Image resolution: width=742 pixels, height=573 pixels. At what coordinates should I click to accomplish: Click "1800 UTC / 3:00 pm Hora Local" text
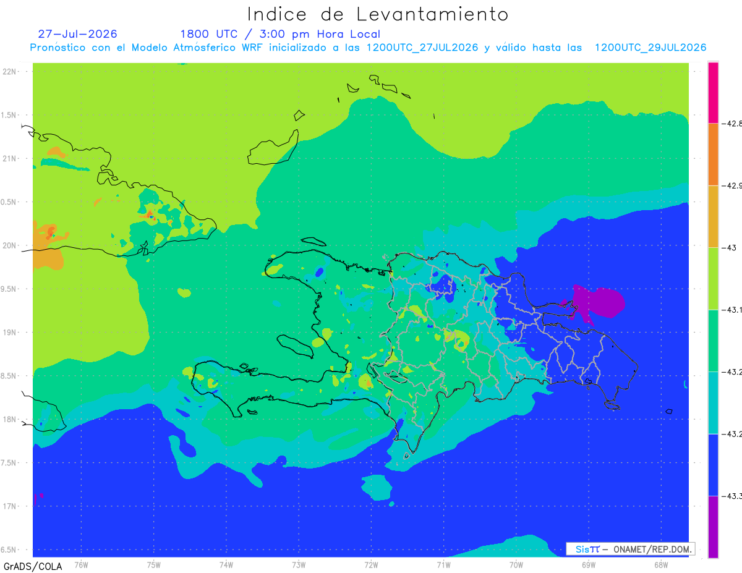[280, 34]
